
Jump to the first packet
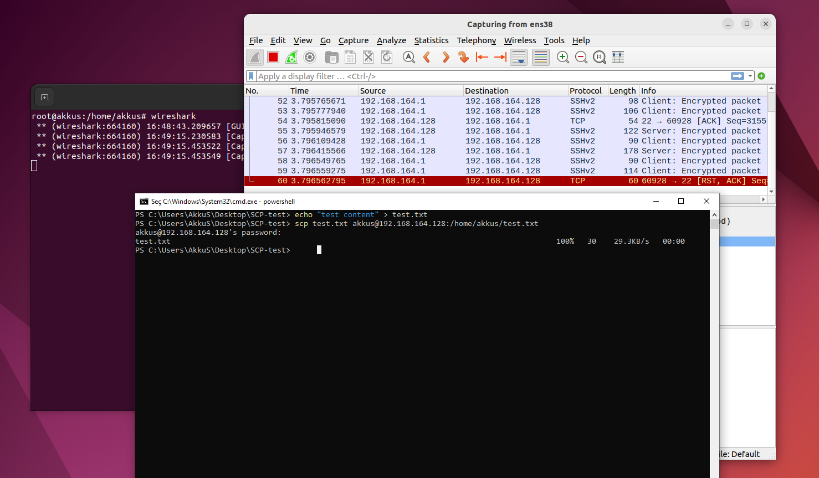pos(482,57)
